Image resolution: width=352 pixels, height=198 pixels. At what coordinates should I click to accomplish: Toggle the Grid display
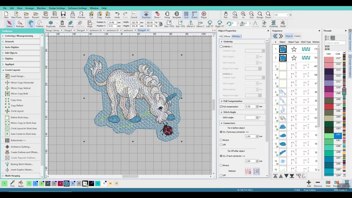(x=186, y=15)
